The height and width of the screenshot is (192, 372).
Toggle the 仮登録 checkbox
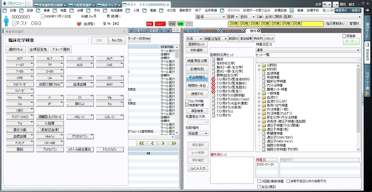pos(344,36)
